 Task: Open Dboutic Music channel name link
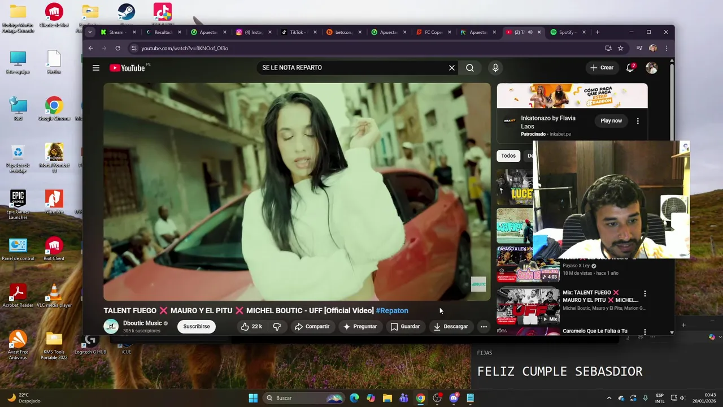(x=142, y=323)
